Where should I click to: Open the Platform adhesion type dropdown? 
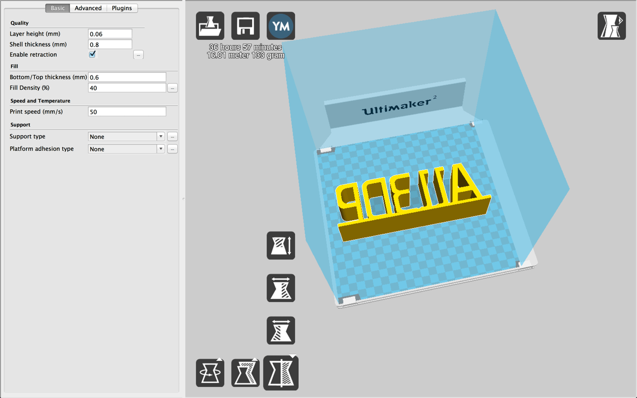pos(126,149)
